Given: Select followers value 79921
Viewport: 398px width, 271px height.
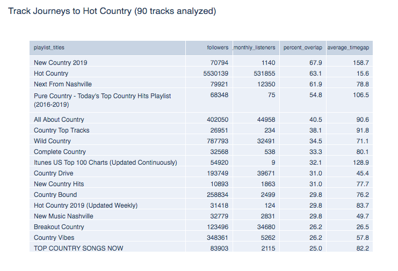Looking at the screenshot, I should pos(219,84).
